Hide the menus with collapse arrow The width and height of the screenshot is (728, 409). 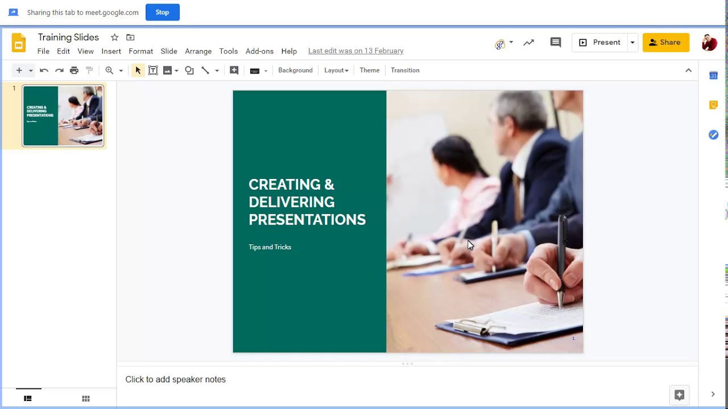(688, 70)
